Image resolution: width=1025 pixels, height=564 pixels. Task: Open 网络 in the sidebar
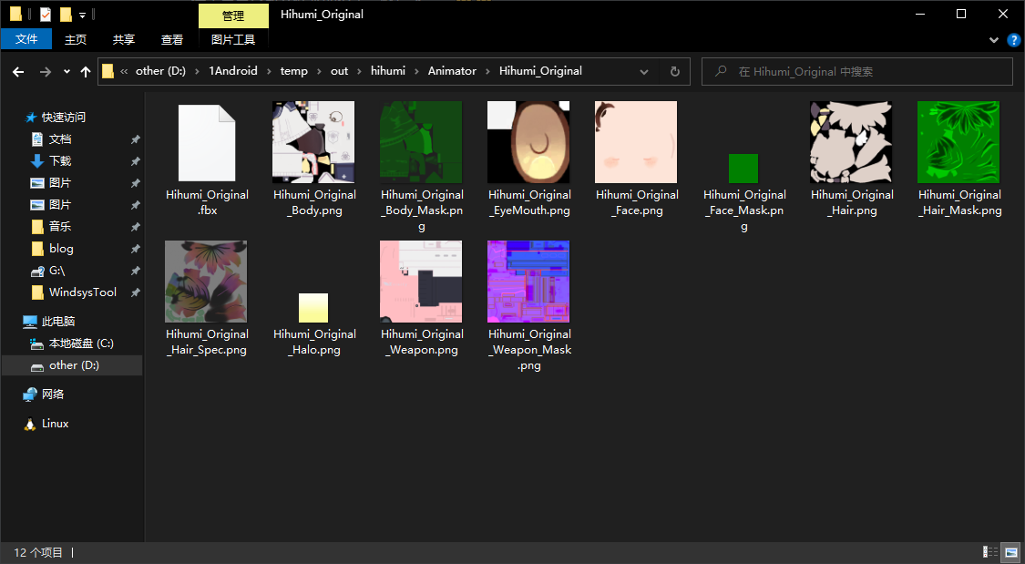pyautogui.click(x=53, y=395)
